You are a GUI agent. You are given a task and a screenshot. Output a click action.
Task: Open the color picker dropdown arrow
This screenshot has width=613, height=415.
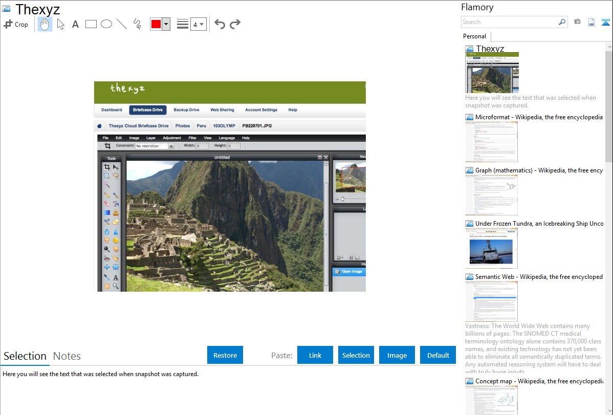tap(166, 24)
